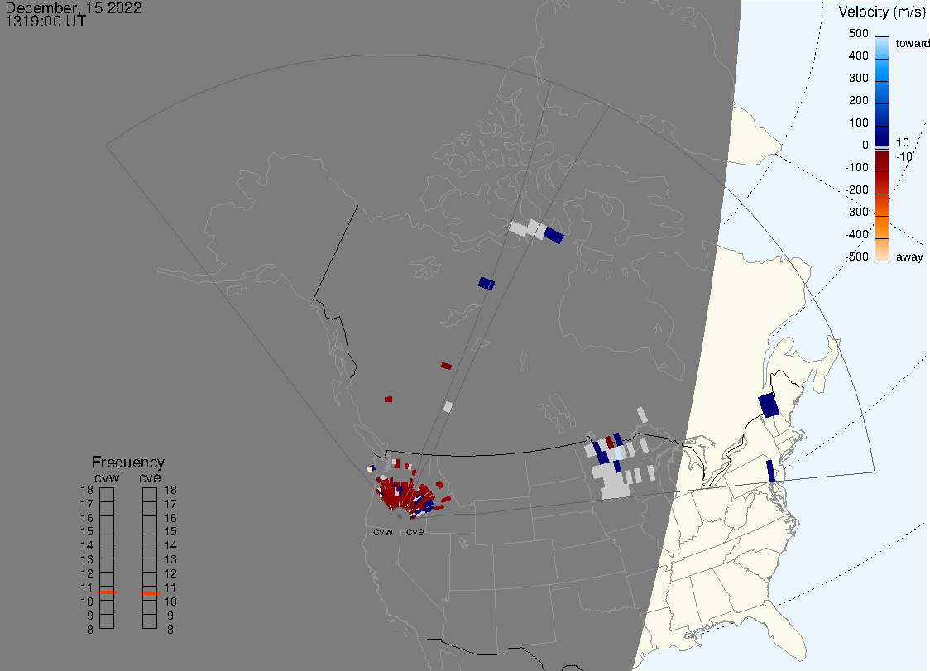Viewport: 930px width, 671px height.
Task: Click the "11" label beside the cve bar
Action: (170, 588)
